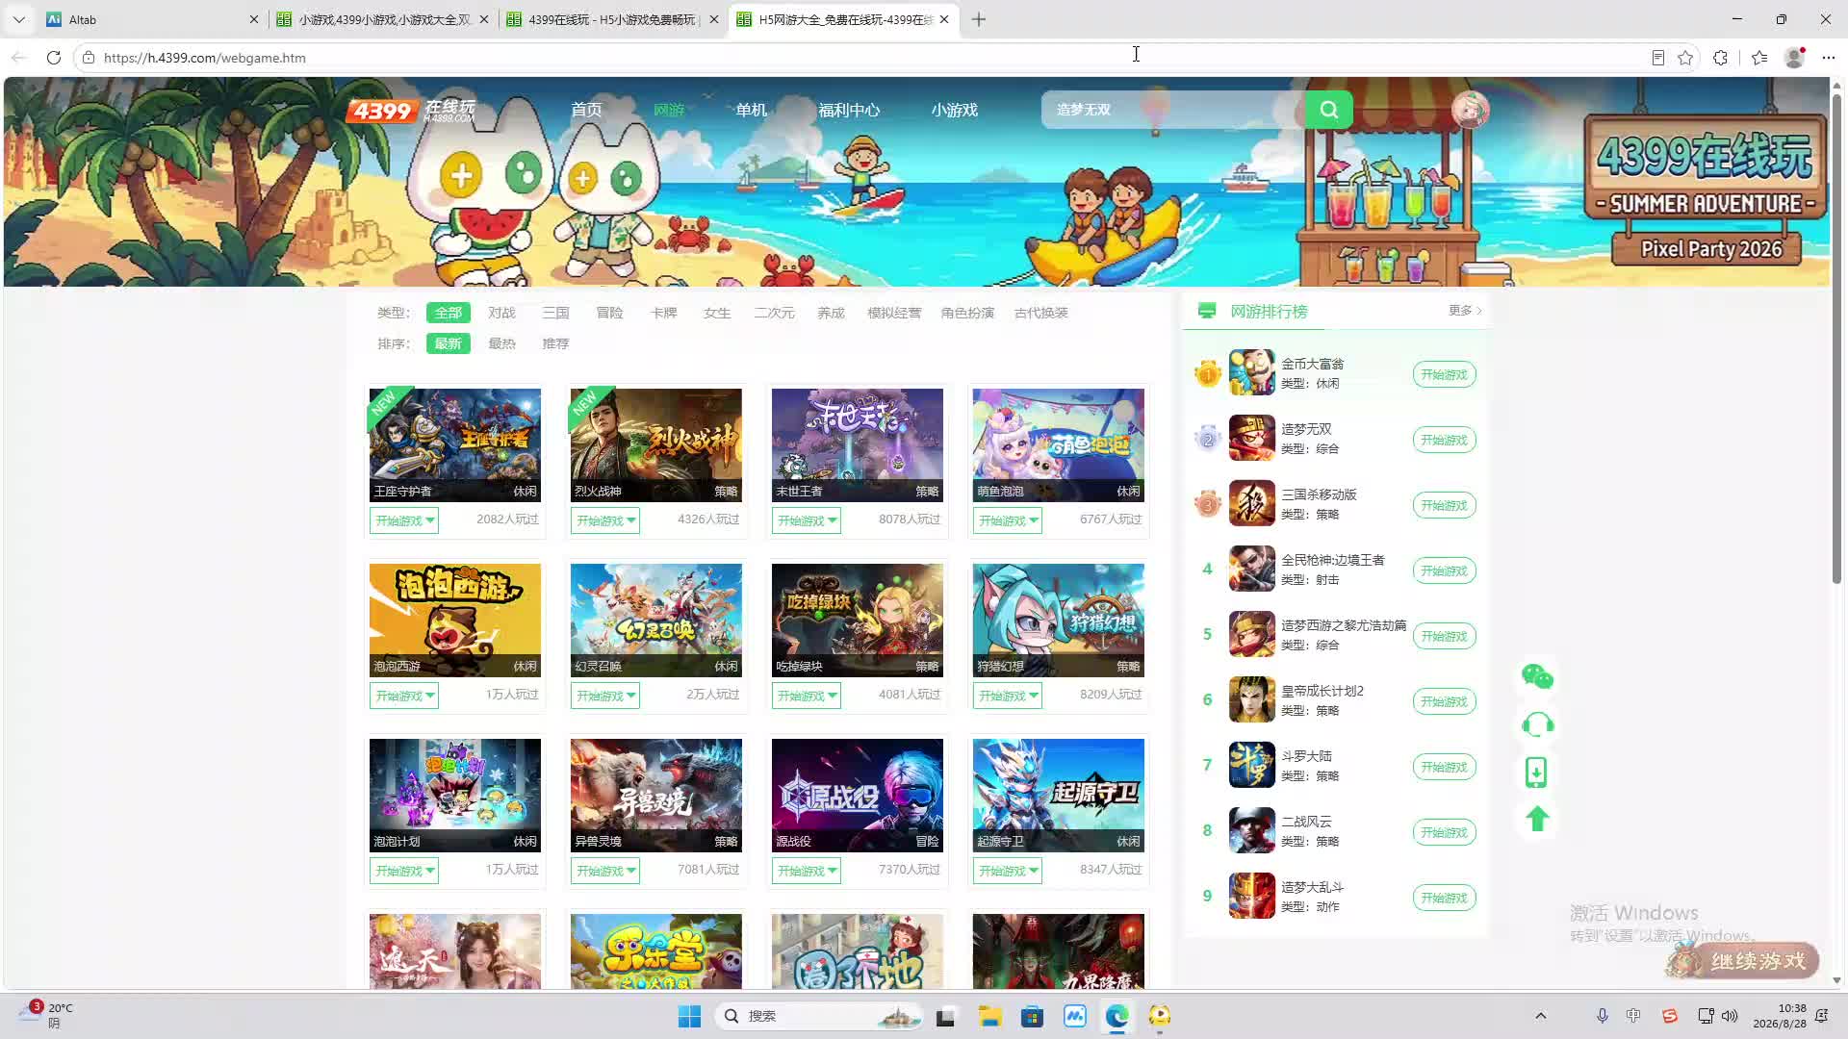The width and height of the screenshot is (1848, 1039).
Task: Click the page vertical scrollbar thumb
Action: click(x=1836, y=340)
